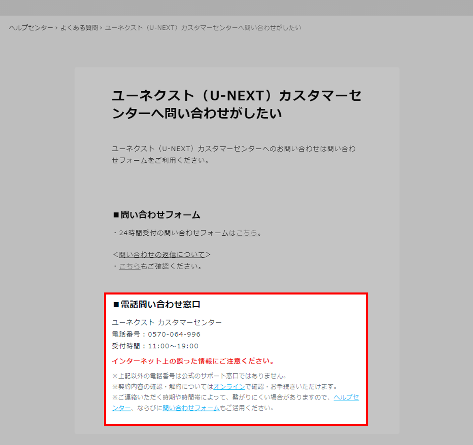
Task: Click the こちら link before もご確認ください
Action: click(x=130, y=266)
